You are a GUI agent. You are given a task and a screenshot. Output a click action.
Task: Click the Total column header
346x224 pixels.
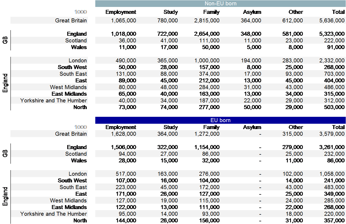[x=338, y=12]
